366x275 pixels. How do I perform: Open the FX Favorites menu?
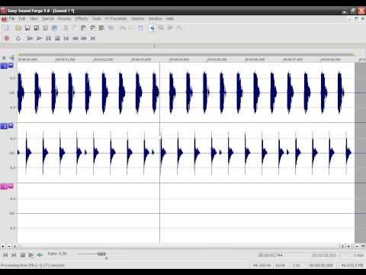[116, 18]
